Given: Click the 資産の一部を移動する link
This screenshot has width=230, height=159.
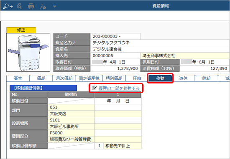Looking at the screenshot, I should pyautogui.click(x=119, y=88).
